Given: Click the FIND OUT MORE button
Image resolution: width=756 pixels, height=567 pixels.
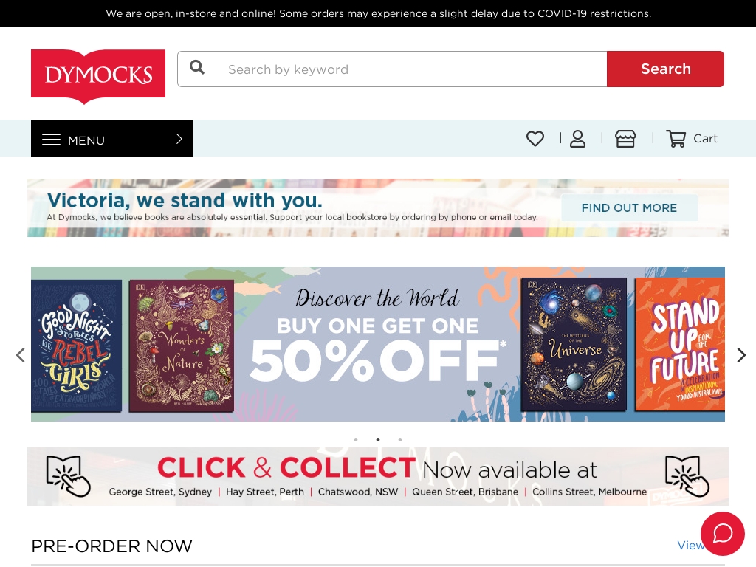Looking at the screenshot, I should click(x=629, y=207).
